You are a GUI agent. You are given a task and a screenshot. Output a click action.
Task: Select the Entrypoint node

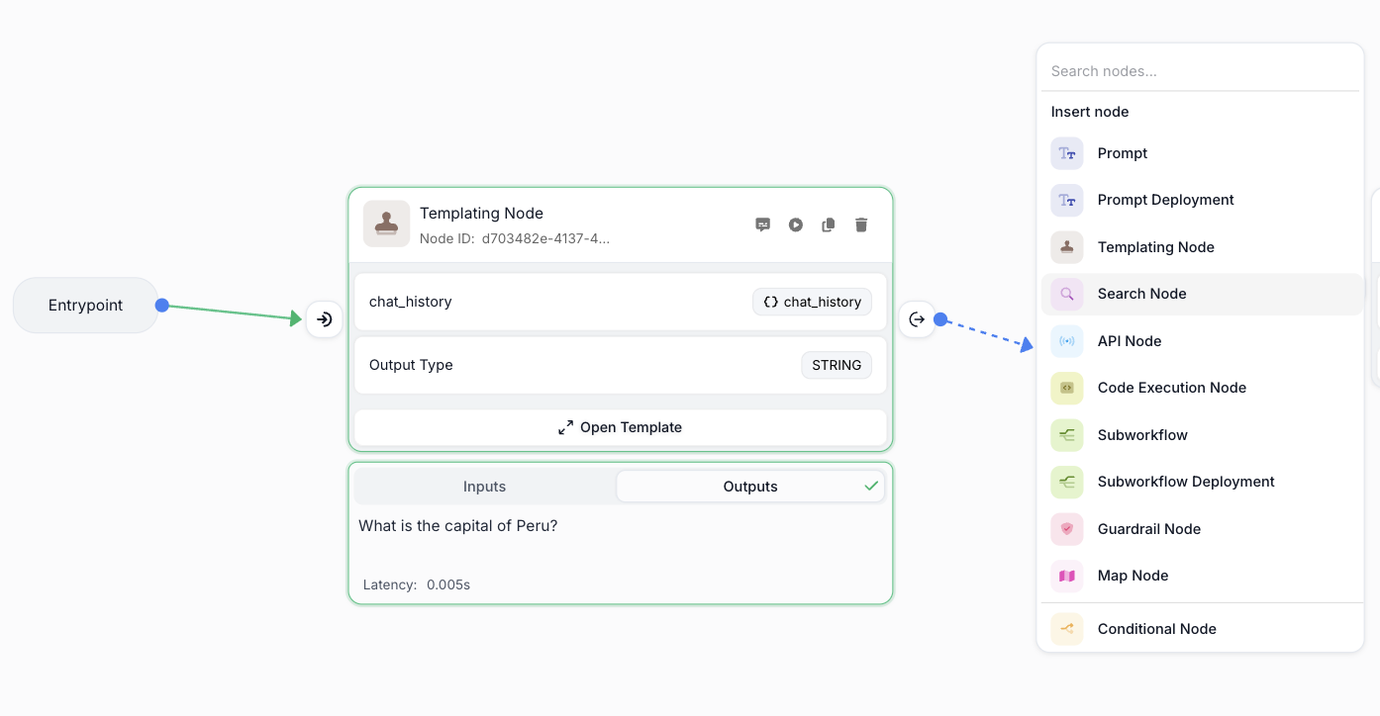[x=86, y=305]
